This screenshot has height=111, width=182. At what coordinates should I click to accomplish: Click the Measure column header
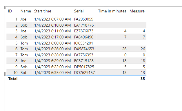[x=137, y=11]
